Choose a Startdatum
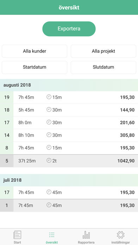 pyautogui.click(x=34, y=67)
